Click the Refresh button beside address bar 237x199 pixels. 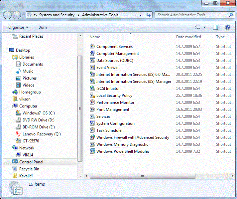pyautogui.click(x=148, y=15)
